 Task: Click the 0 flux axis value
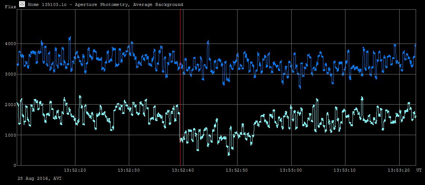[15, 165]
